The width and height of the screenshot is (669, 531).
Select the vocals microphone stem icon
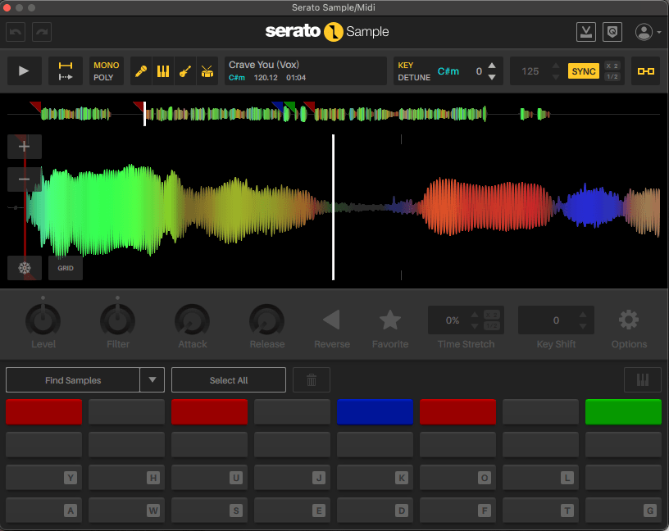pyautogui.click(x=142, y=71)
